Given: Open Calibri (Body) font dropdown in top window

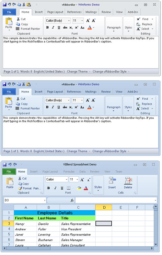Looking at the screenshot, I should point(69,21).
